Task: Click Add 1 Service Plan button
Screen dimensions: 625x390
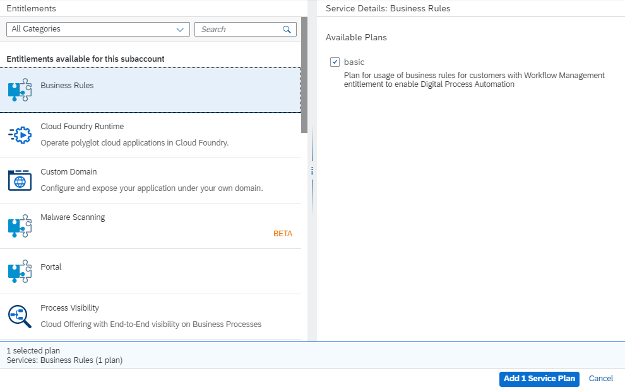Action: (x=539, y=379)
